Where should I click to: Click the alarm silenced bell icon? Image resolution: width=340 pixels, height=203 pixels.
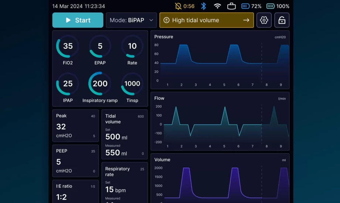(178, 6)
